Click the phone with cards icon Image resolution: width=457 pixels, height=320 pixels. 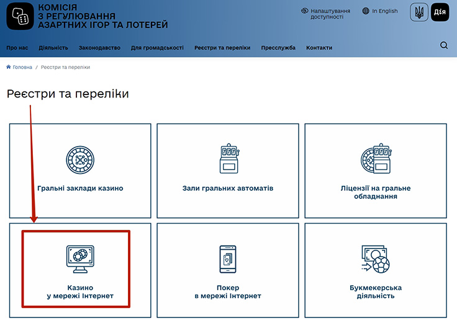pyautogui.click(x=228, y=259)
